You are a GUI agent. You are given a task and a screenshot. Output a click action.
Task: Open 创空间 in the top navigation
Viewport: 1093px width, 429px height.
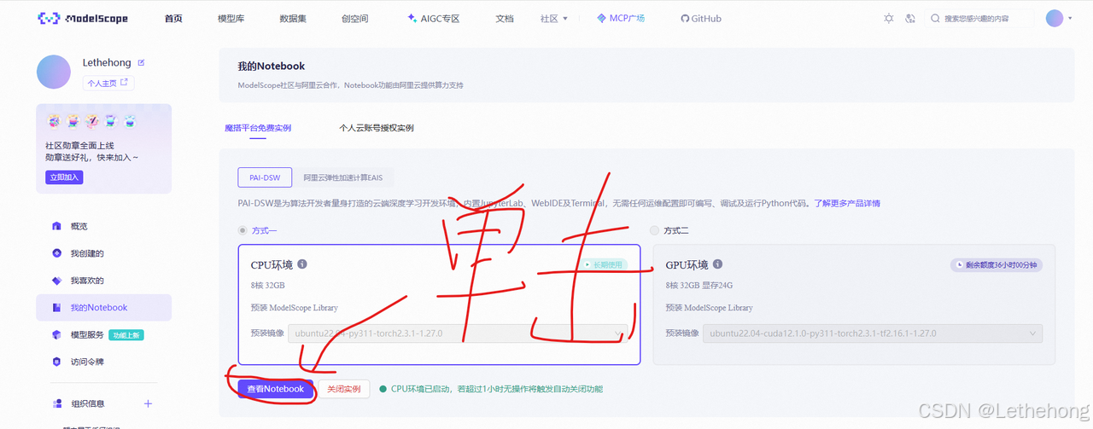pos(354,18)
